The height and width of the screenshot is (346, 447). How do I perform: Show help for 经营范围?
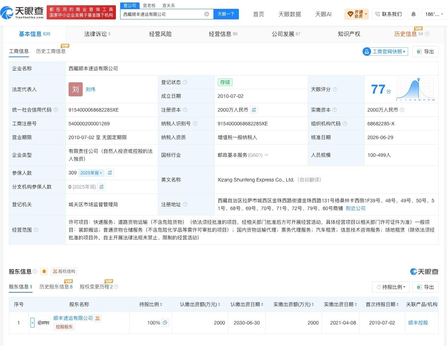(36, 230)
